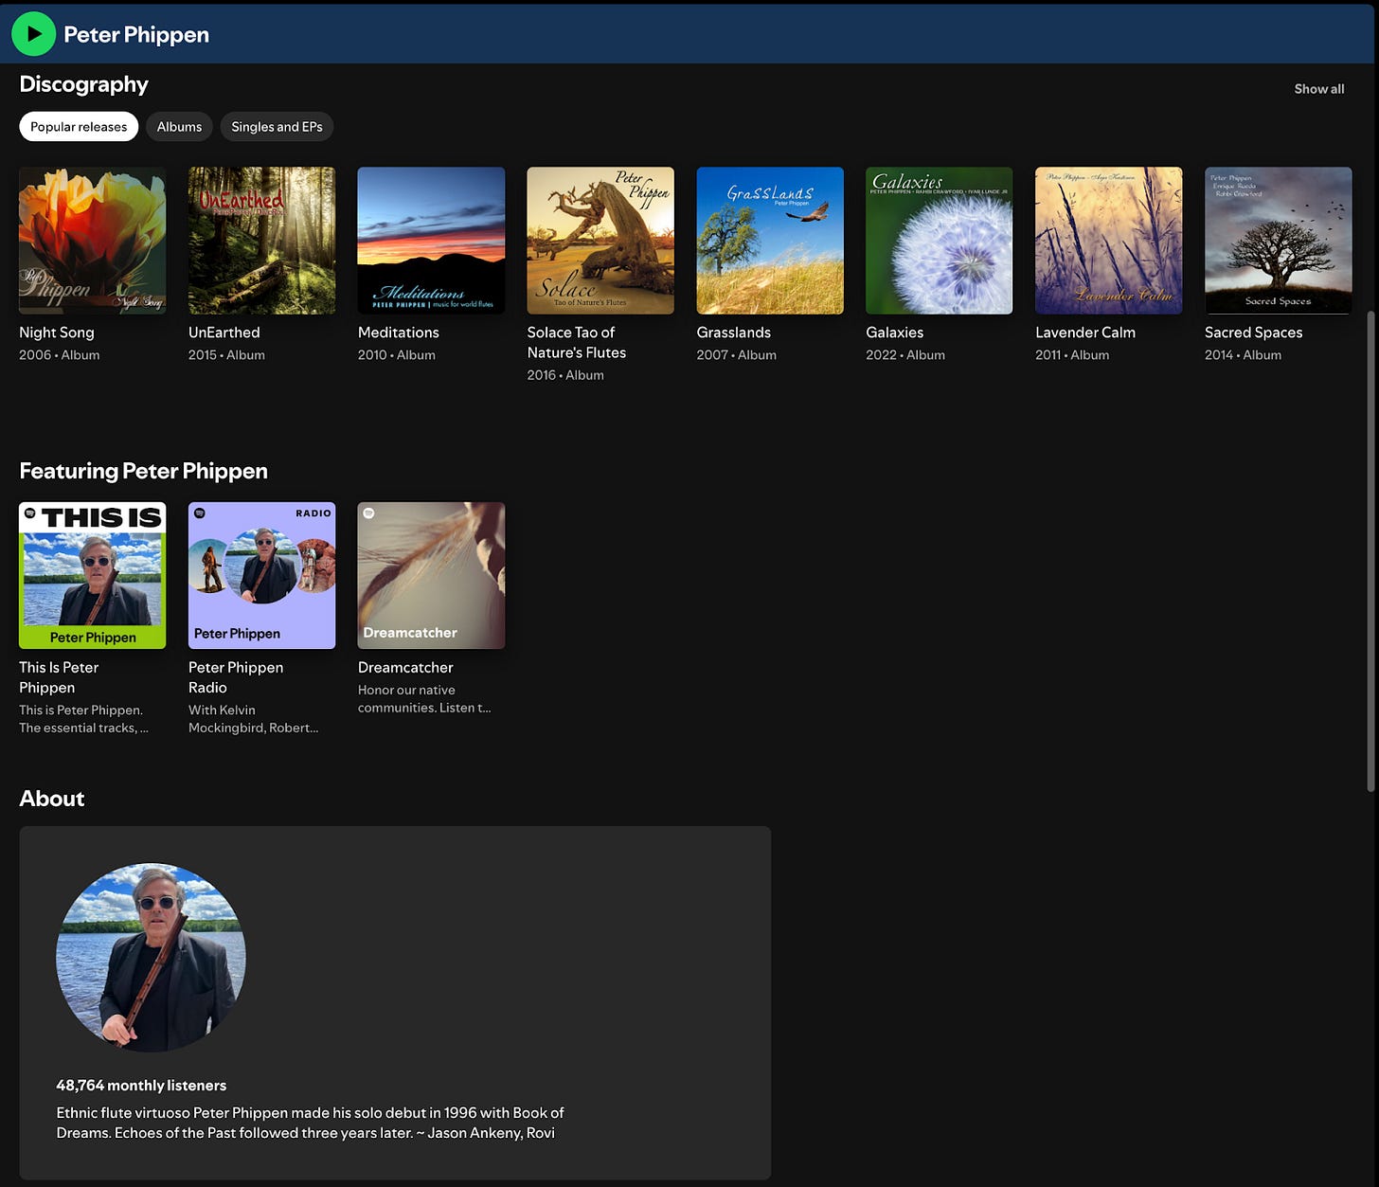Click the Grasslands album title
Image resolution: width=1379 pixels, height=1187 pixels.
click(734, 333)
